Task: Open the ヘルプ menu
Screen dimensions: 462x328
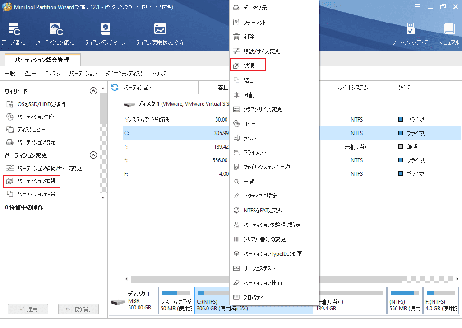Action: tap(159, 74)
